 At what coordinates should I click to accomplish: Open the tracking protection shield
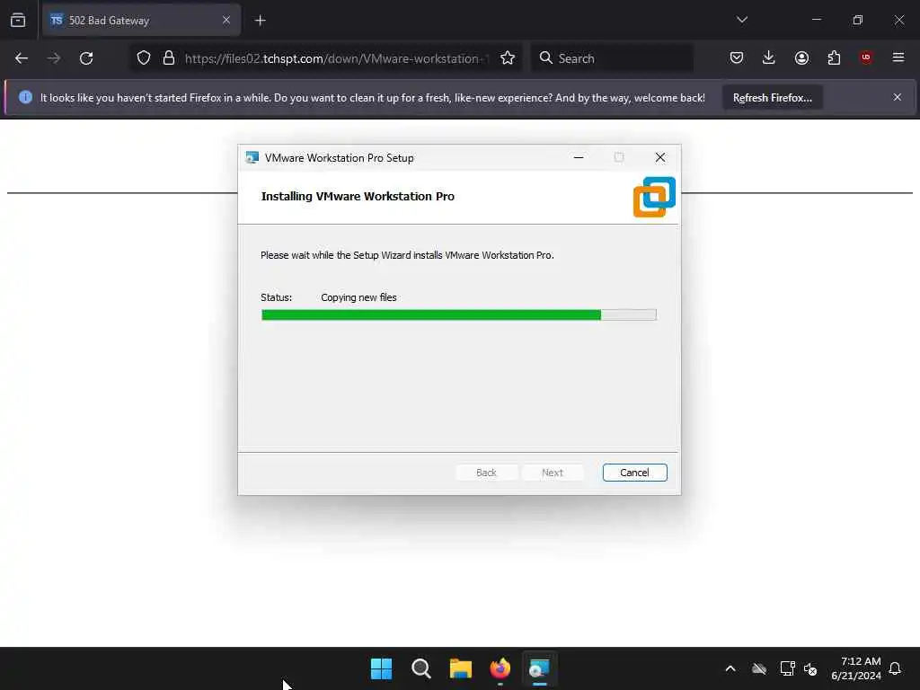[144, 58]
